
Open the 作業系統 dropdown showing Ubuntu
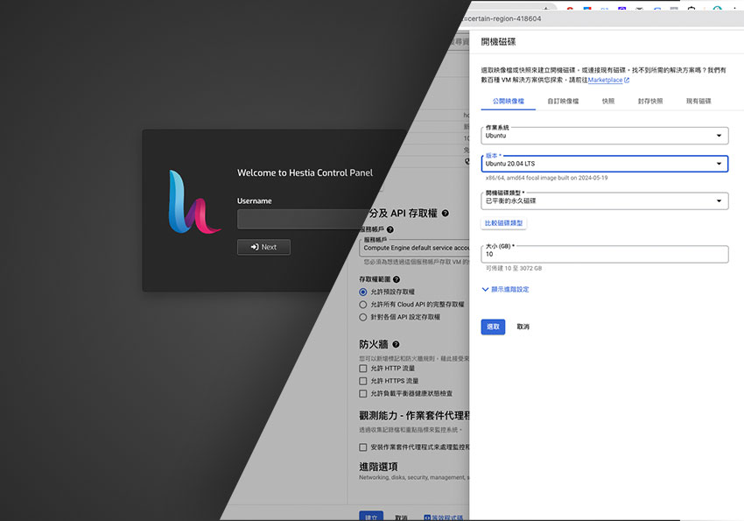pos(605,136)
